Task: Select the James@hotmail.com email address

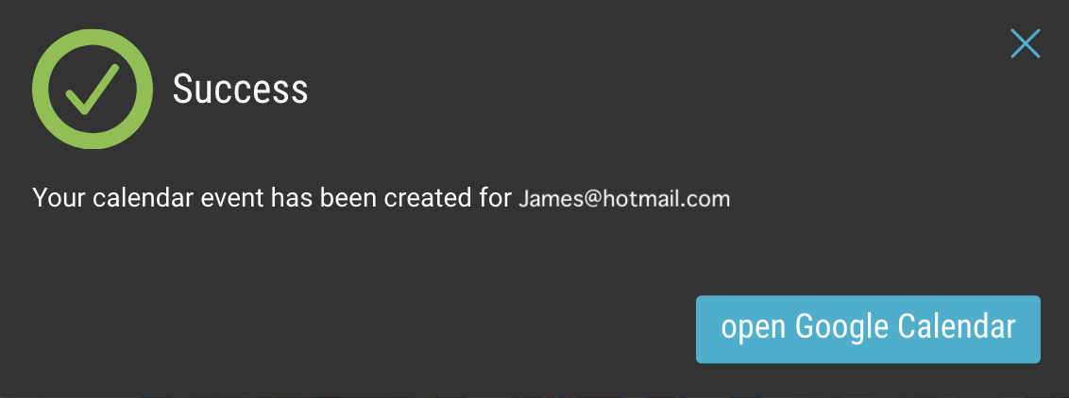Action: 624,199
